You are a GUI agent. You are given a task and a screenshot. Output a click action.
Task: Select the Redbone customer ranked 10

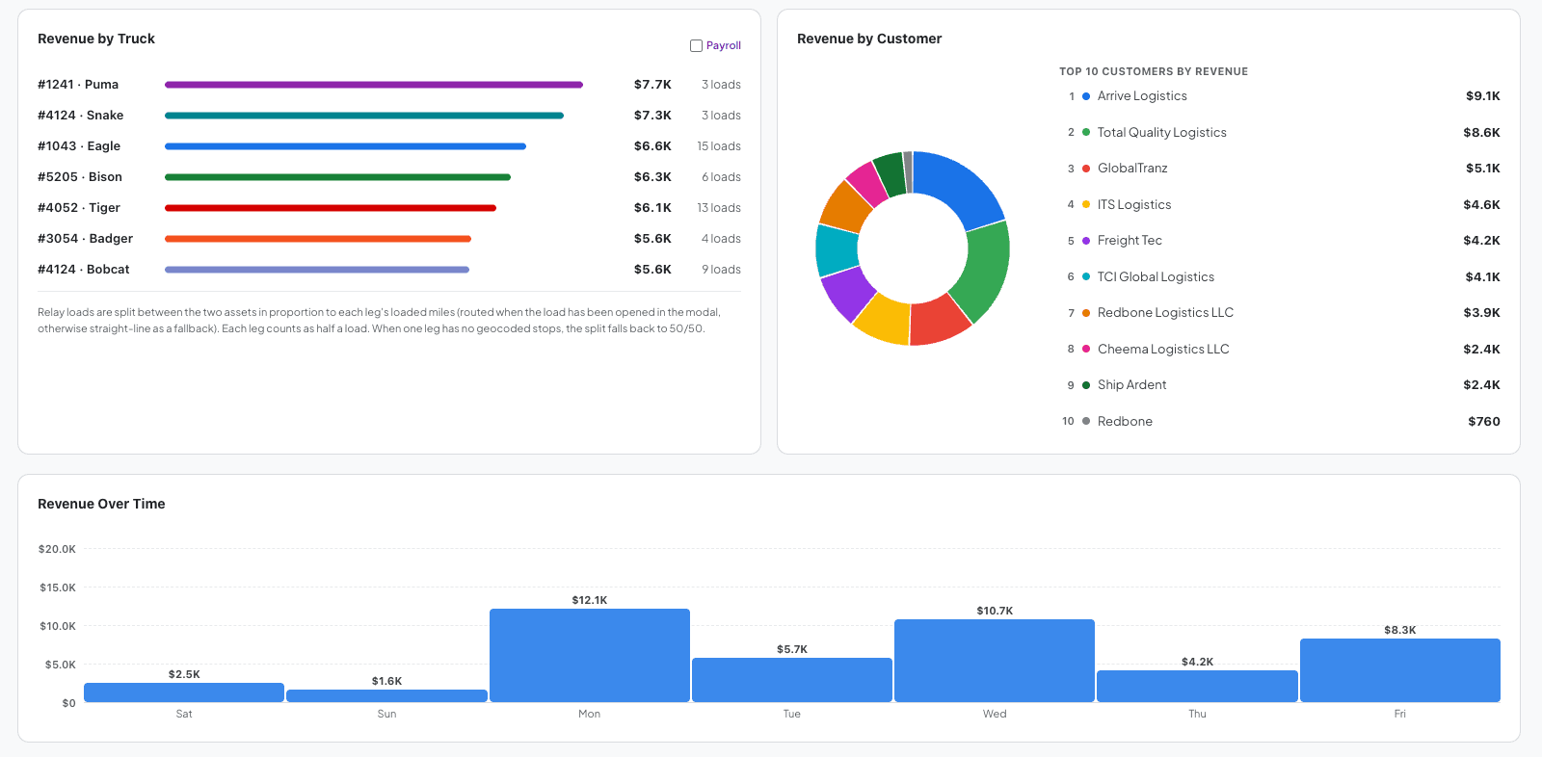1125,422
